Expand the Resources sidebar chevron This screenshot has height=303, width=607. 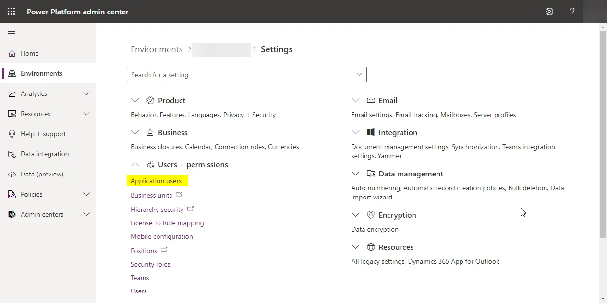[86, 114]
